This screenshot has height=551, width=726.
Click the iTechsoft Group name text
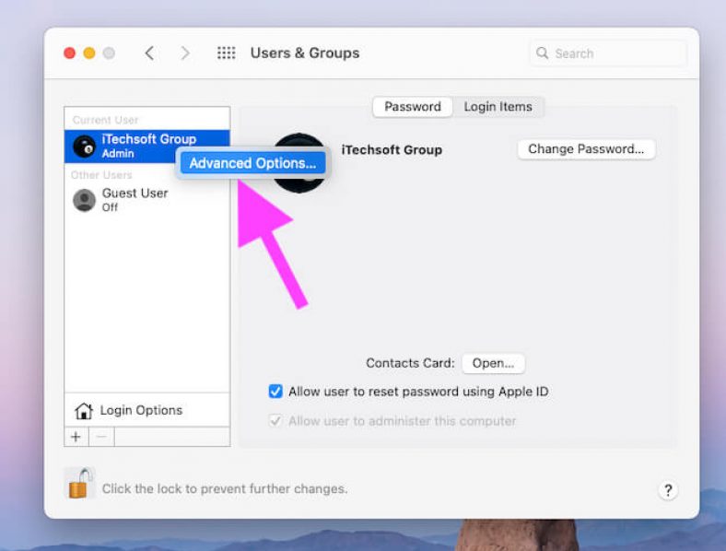pyautogui.click(x=392, y=150)
